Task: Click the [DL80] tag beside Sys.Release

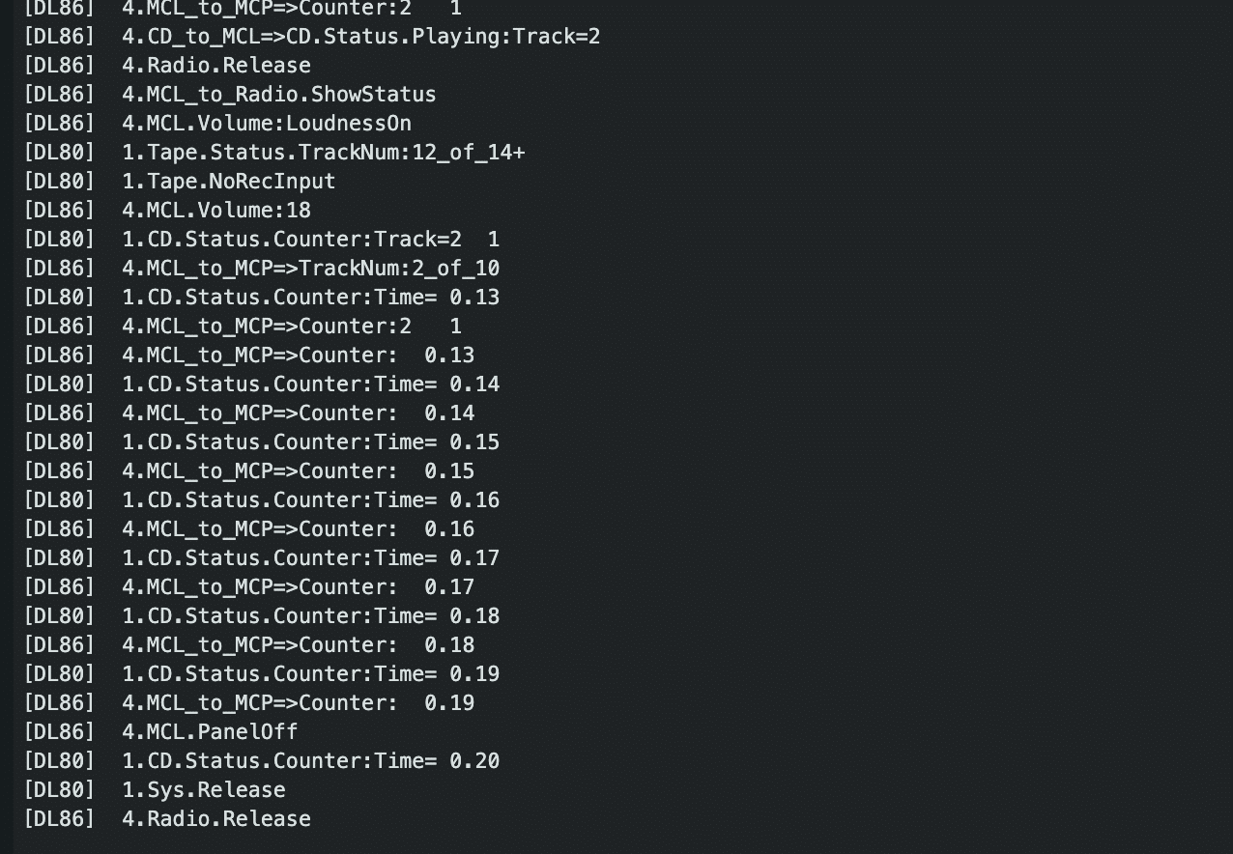Action: coord(59,790)
